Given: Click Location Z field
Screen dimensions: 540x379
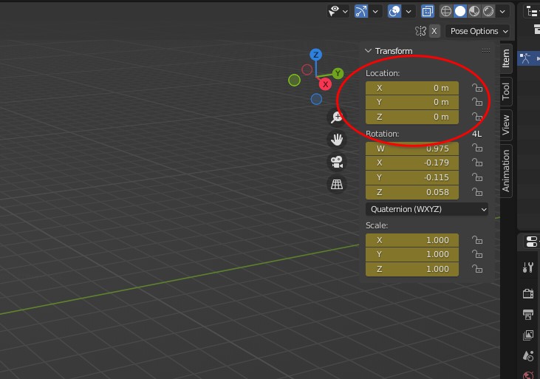Looking at the screenshot, I should coord(412,117).
